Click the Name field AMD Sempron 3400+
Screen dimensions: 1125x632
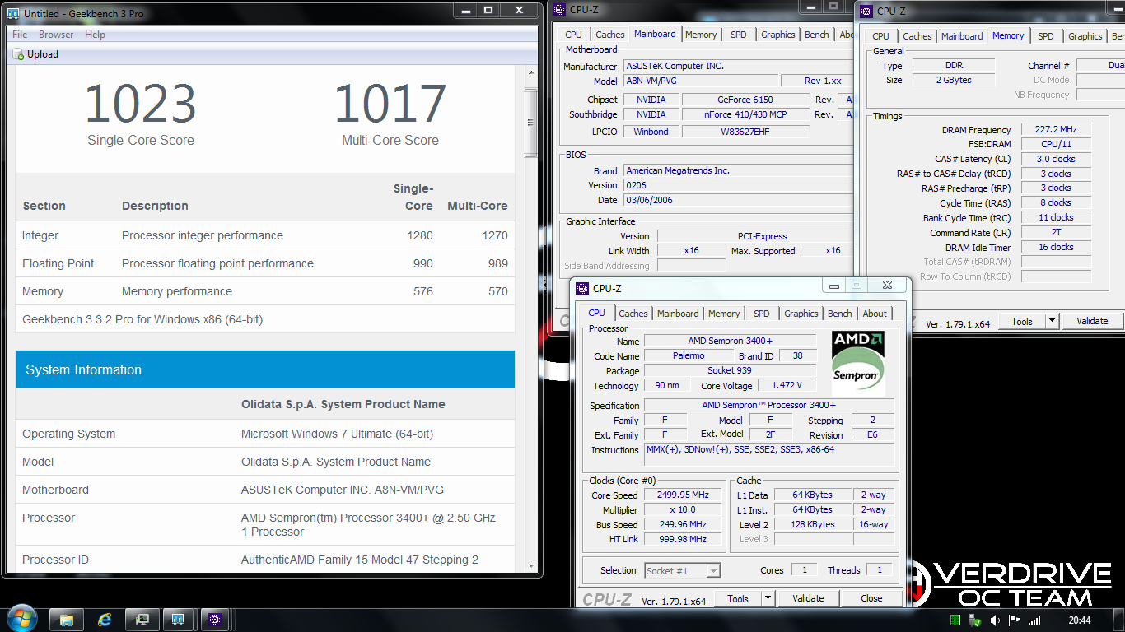tap(730, 341)
